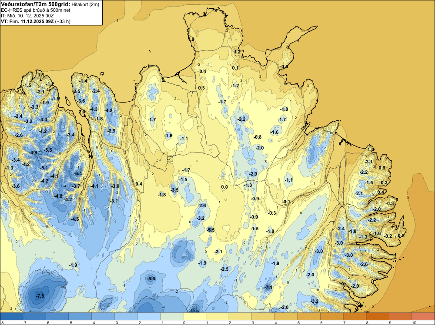This screenshot has height=325, width=435.
Task: Pick the legend swatch between 6 and 7
Action: [x=332, y=316]
